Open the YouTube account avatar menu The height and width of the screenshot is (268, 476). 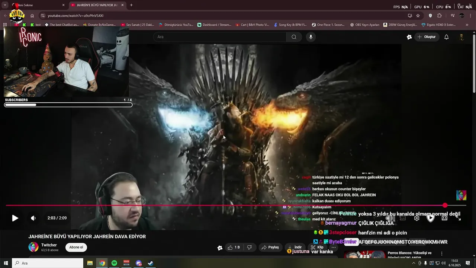[461, 37]
